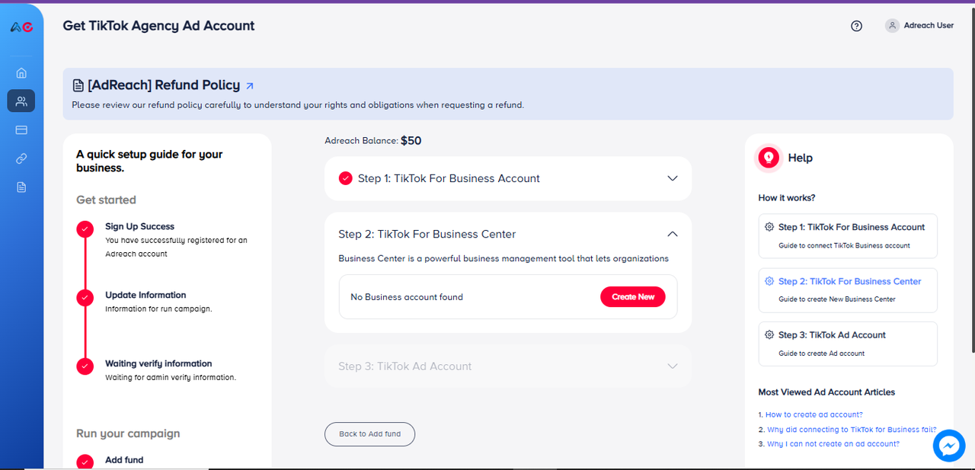The height and width of the screenshot is (470, 975).
Task: Click the Adreach logo icon
Action: tap(21, 27)
